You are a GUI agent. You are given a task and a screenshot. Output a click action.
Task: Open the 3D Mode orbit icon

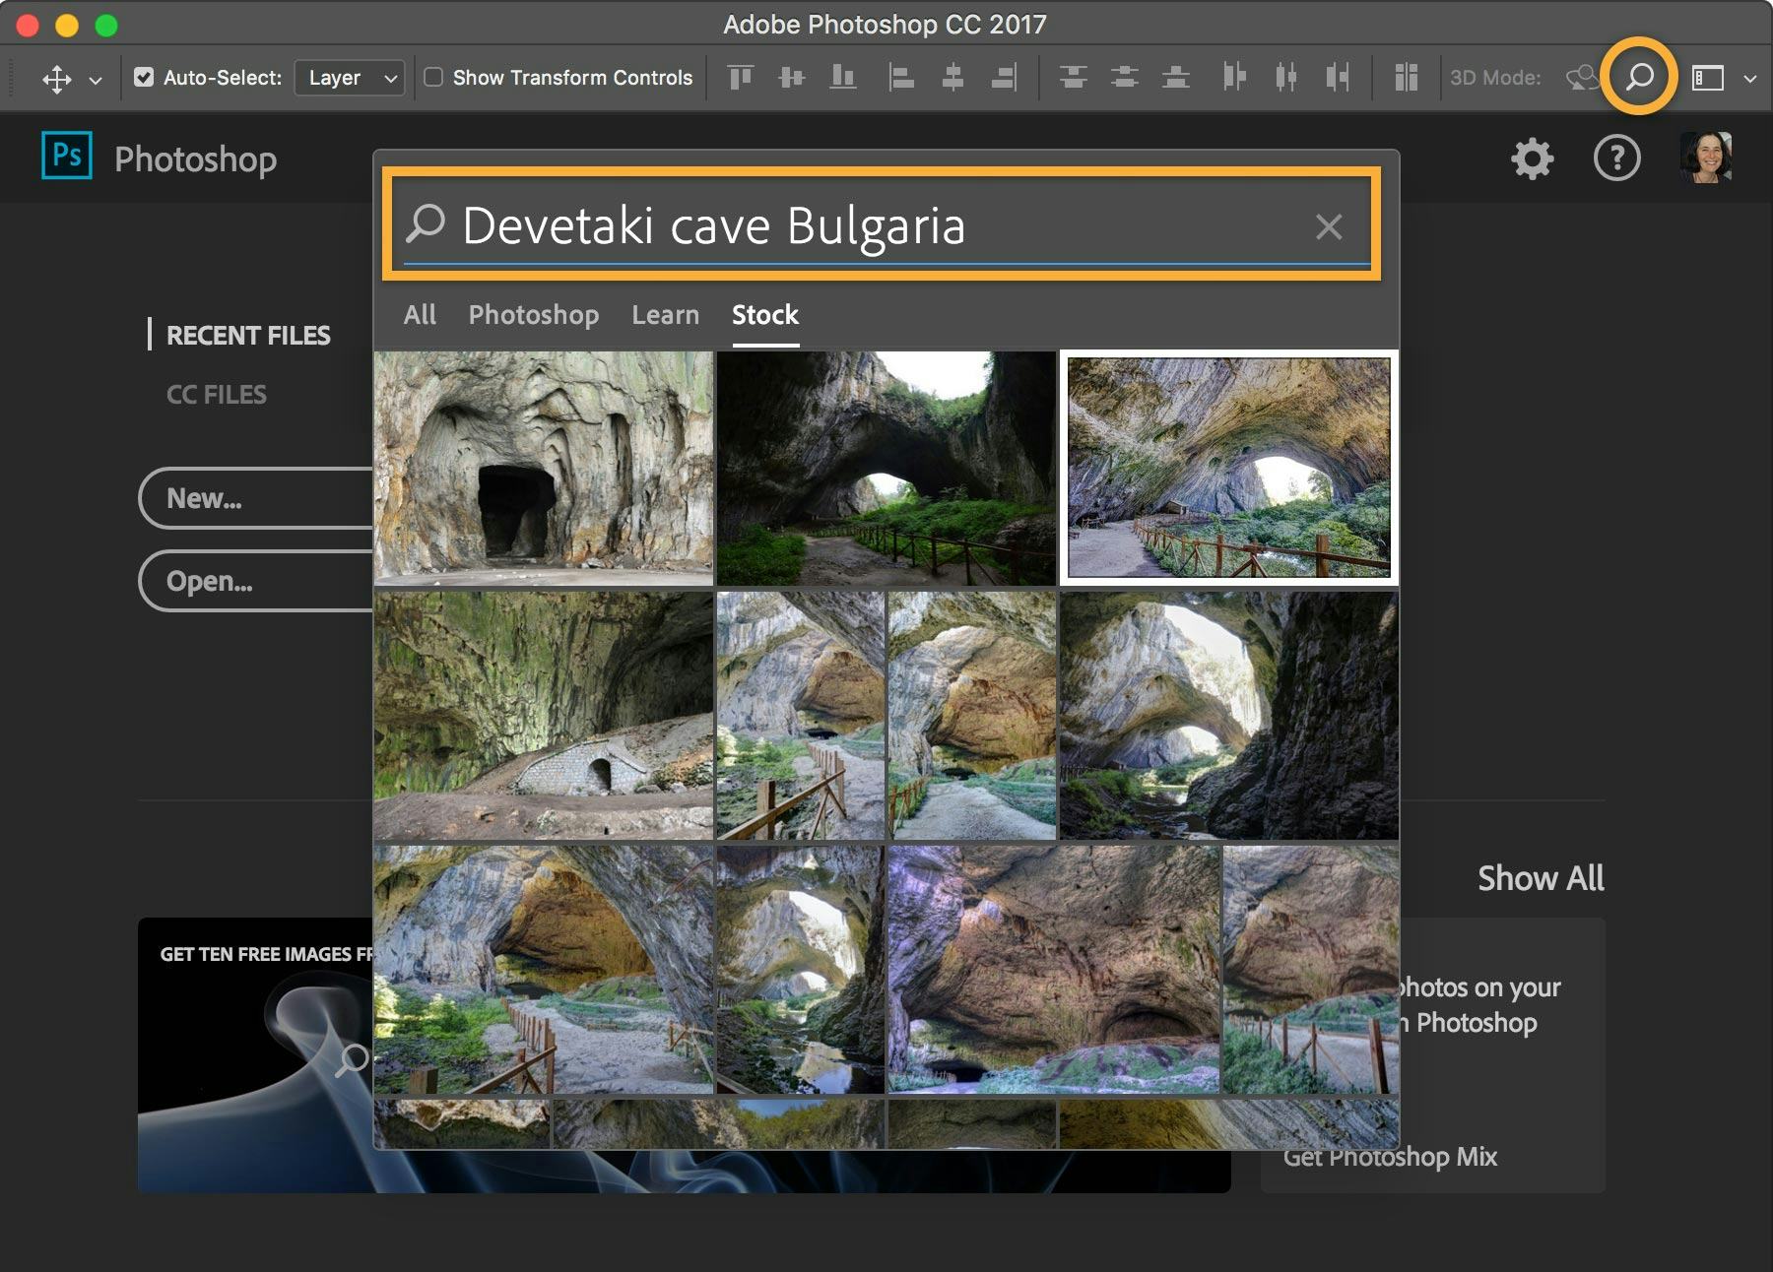tap(1583, 77)
